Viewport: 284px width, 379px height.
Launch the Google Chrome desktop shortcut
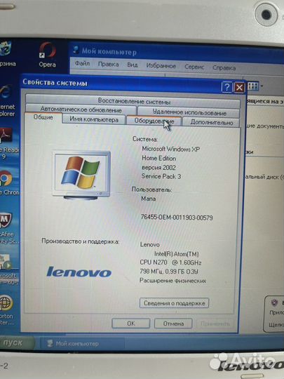(8, 182)
